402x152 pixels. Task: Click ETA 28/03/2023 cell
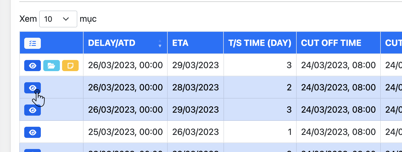pyautogui.click(x=195, y=87)
